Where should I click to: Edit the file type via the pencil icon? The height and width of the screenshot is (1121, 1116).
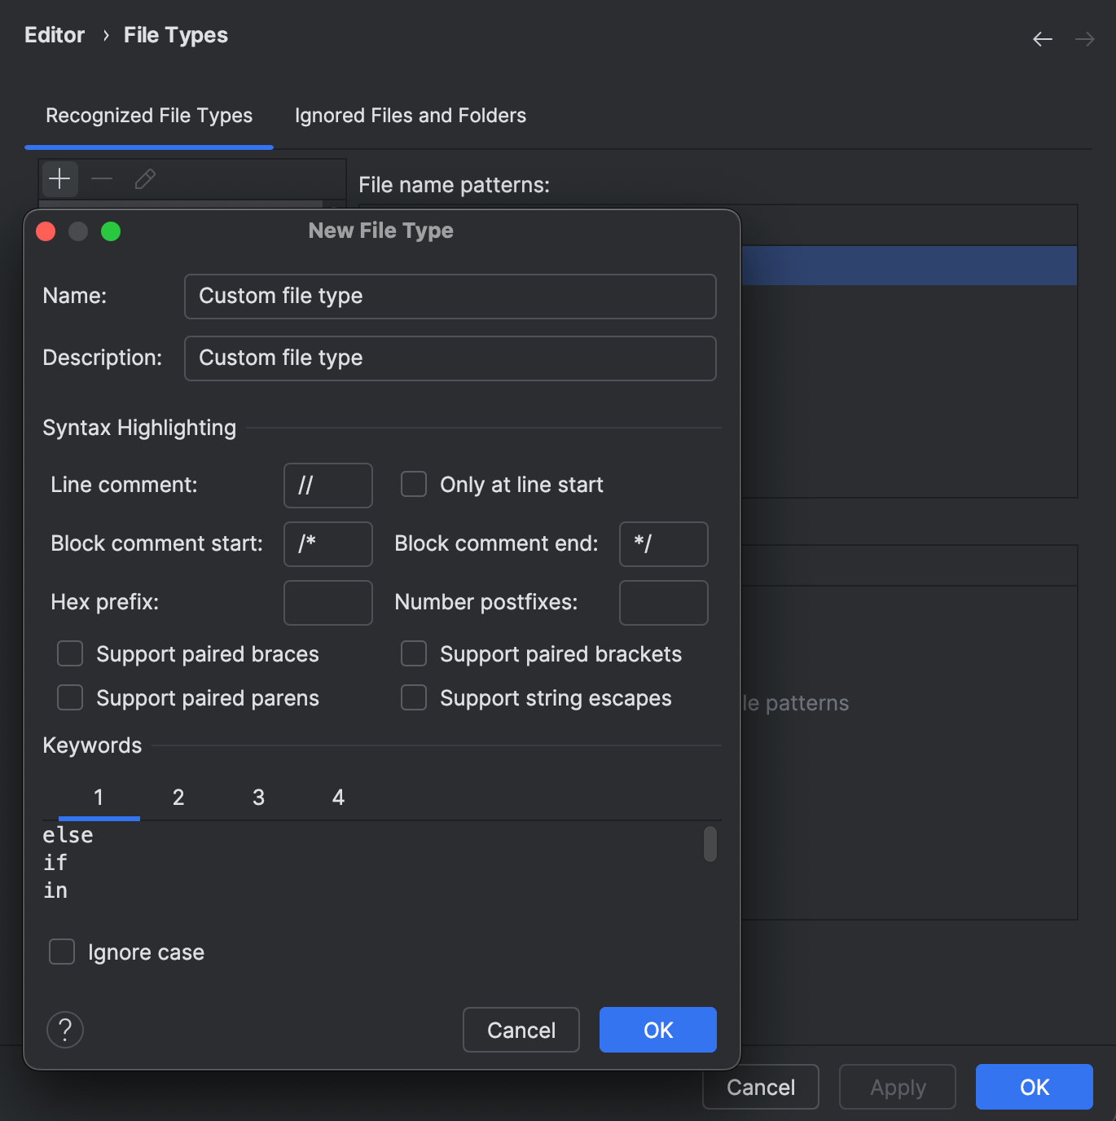pyautogui.click(x=145, y=179)
